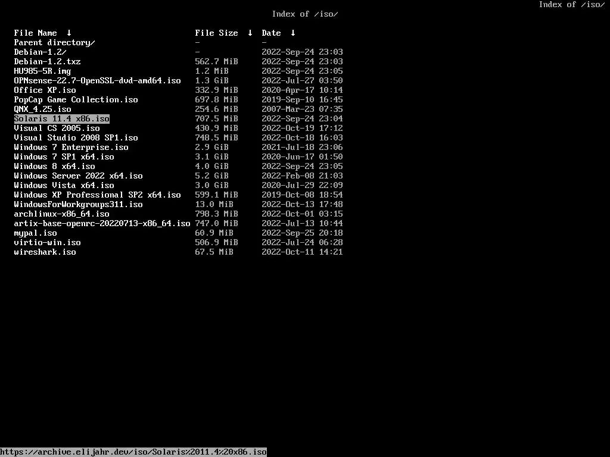Viewport: 610px width, 457px height.
Task: Click the date 2007-Mar-23 07:35
Action: (302, 109)
